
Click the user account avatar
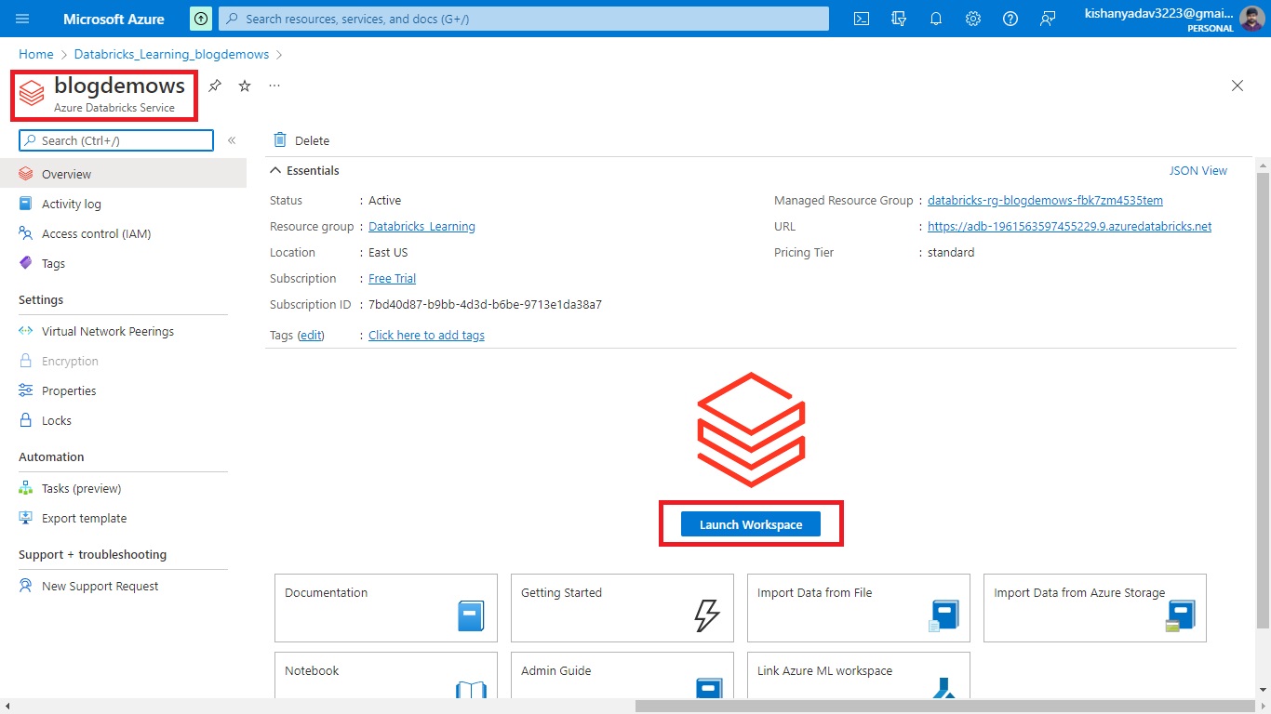tap(1252, 19)
